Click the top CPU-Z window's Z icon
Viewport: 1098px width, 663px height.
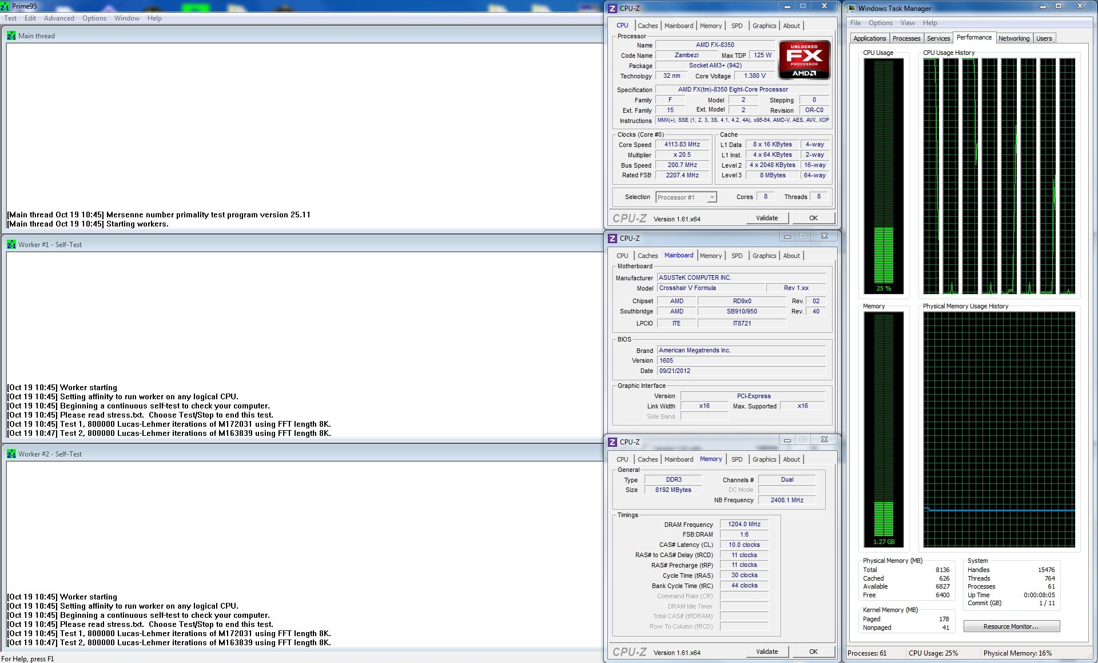612,9
